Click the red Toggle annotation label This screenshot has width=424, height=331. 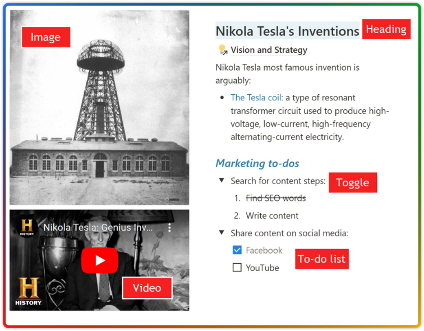[x=353, y=182]
